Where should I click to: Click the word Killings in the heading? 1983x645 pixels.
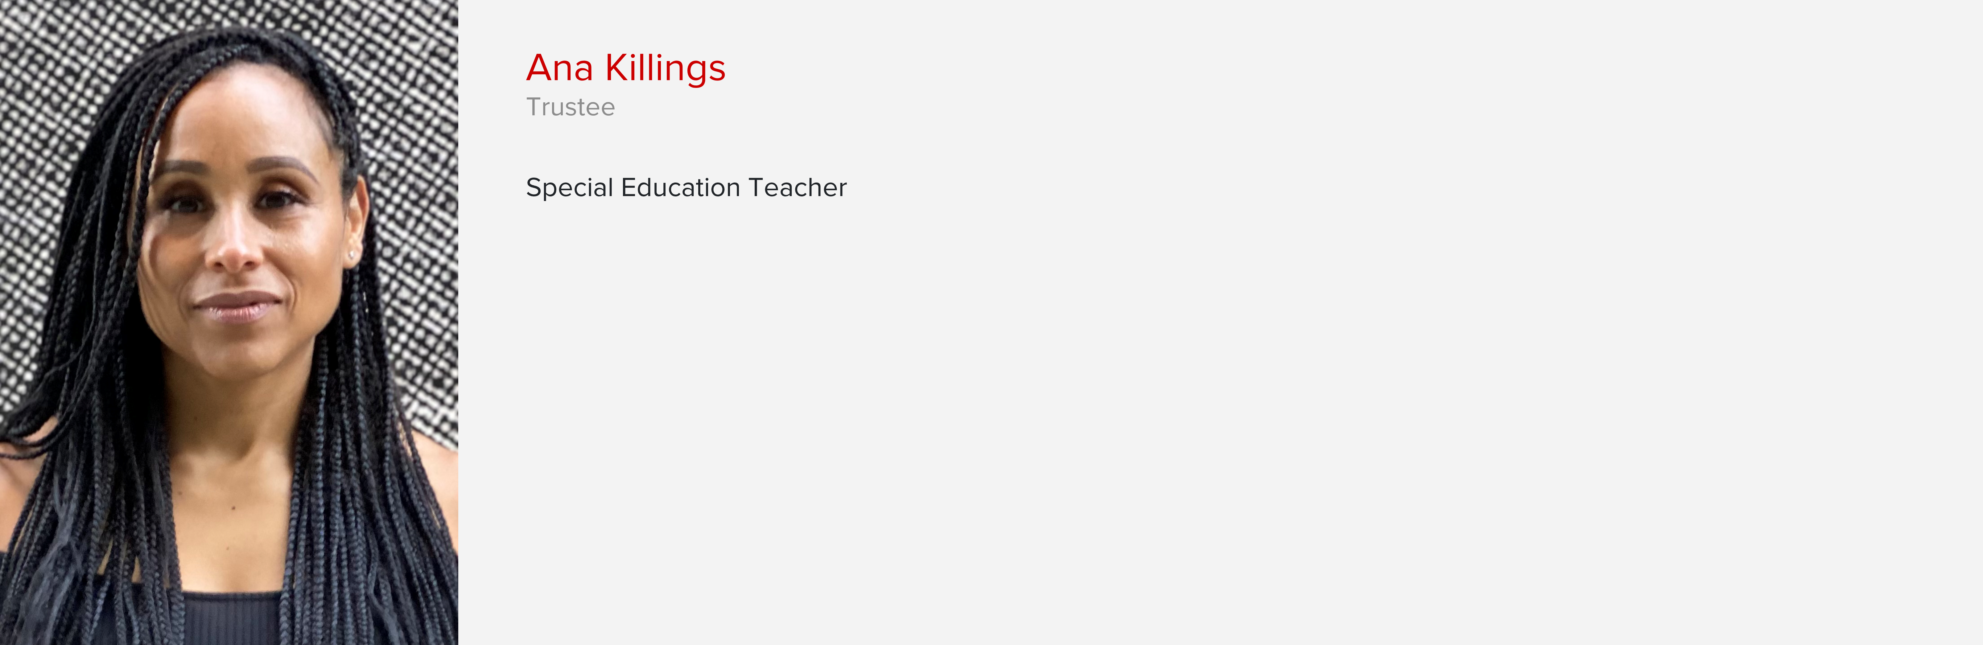pyautogui.click(x=666, y=68)
